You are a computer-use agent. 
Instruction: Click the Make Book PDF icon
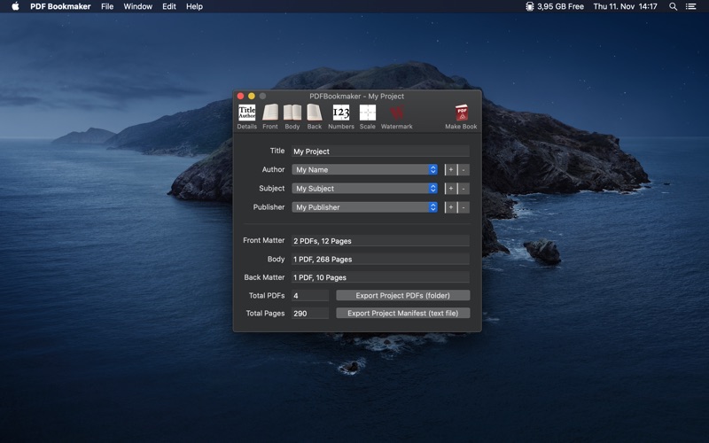point(461,117)
